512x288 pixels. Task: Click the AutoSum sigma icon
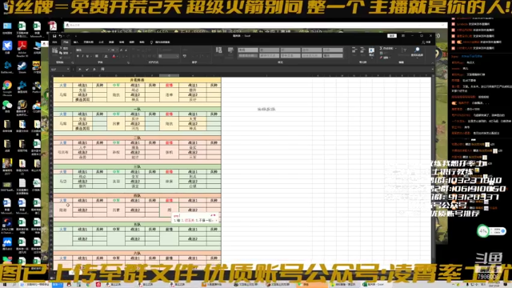pos(381,48)
